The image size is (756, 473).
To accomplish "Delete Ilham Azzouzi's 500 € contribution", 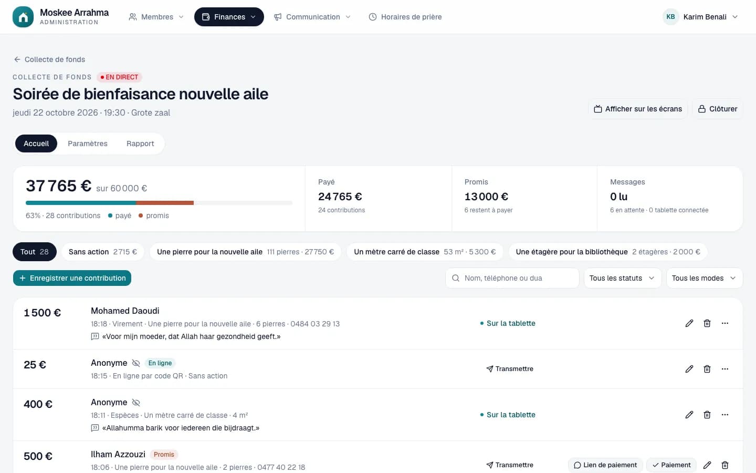I will click(x=725, y=465).
